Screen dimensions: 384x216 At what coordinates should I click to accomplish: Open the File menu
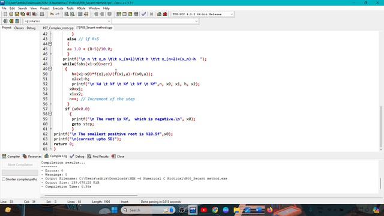[4, 8]
